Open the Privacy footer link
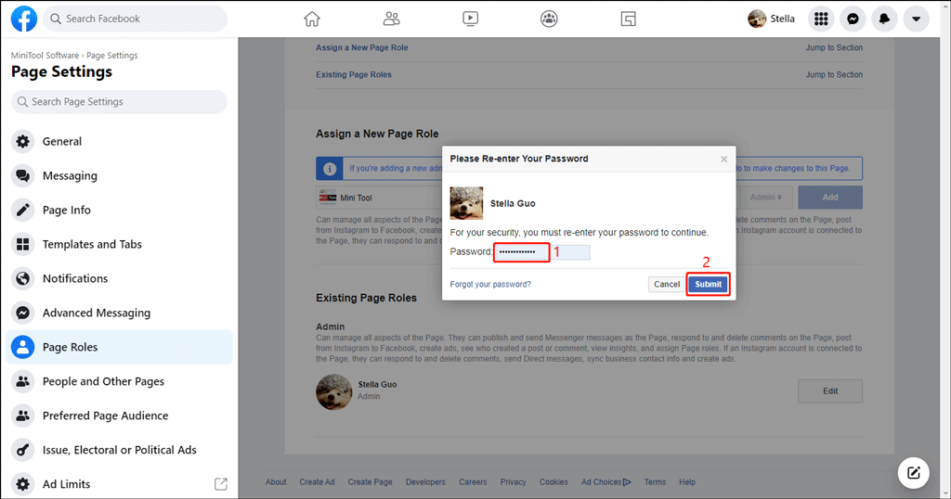Screen dimensions: 951x499 [x=513, y=482]
